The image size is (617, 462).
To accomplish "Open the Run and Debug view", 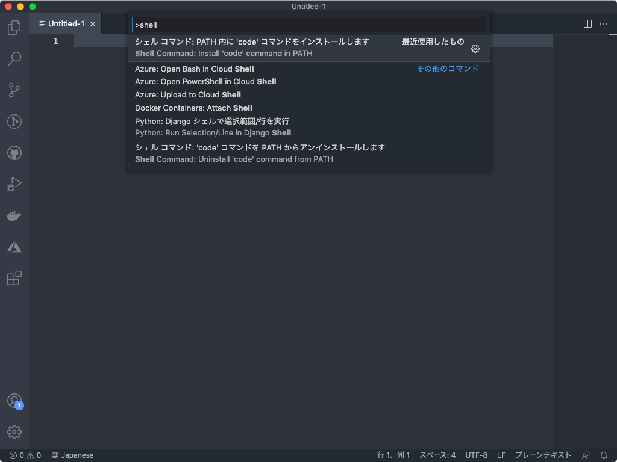I will (14, 185).
